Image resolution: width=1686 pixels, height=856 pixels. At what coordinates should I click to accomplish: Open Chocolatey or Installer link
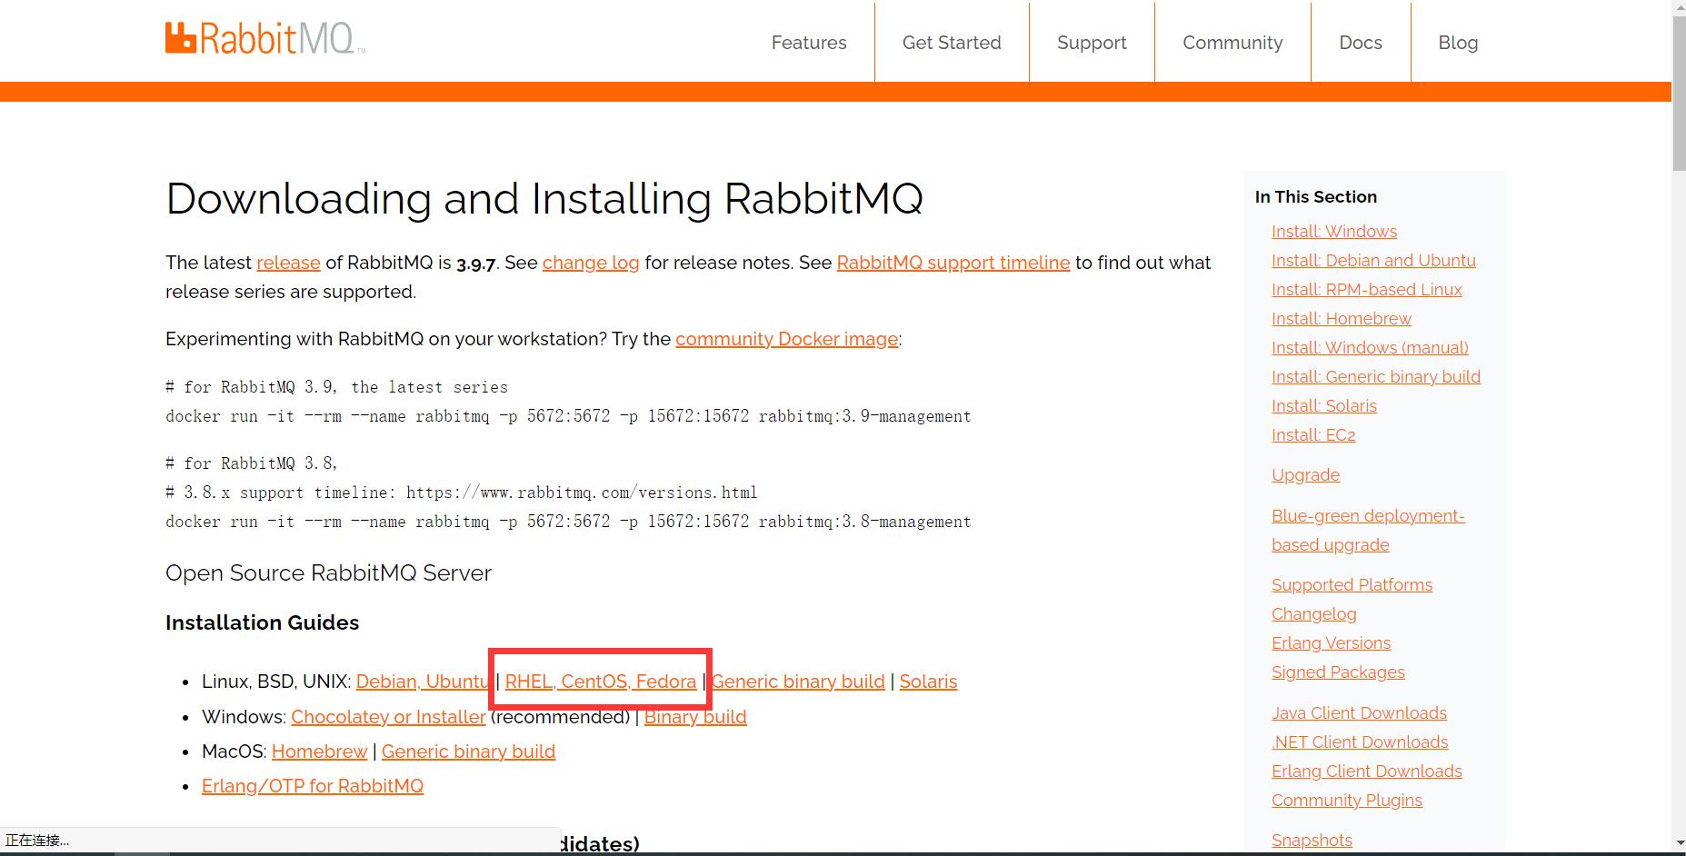tap(388, 717)
